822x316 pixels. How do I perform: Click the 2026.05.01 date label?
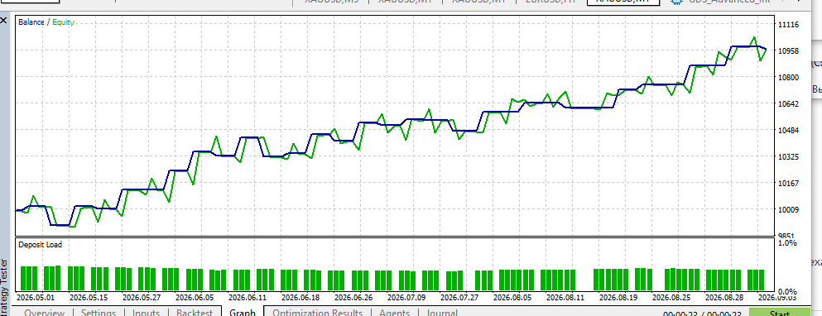coord(35,297)
